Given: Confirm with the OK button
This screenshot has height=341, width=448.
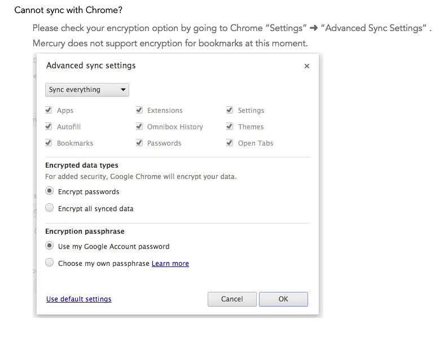Looking at the screenshot, I should [x=283, y=299].
